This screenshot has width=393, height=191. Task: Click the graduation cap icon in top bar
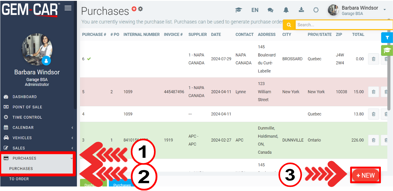click(239, 10)
